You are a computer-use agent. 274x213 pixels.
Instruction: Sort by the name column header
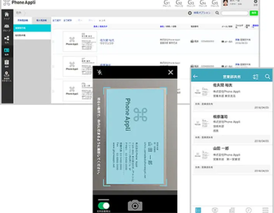click(x=100, y=26)
